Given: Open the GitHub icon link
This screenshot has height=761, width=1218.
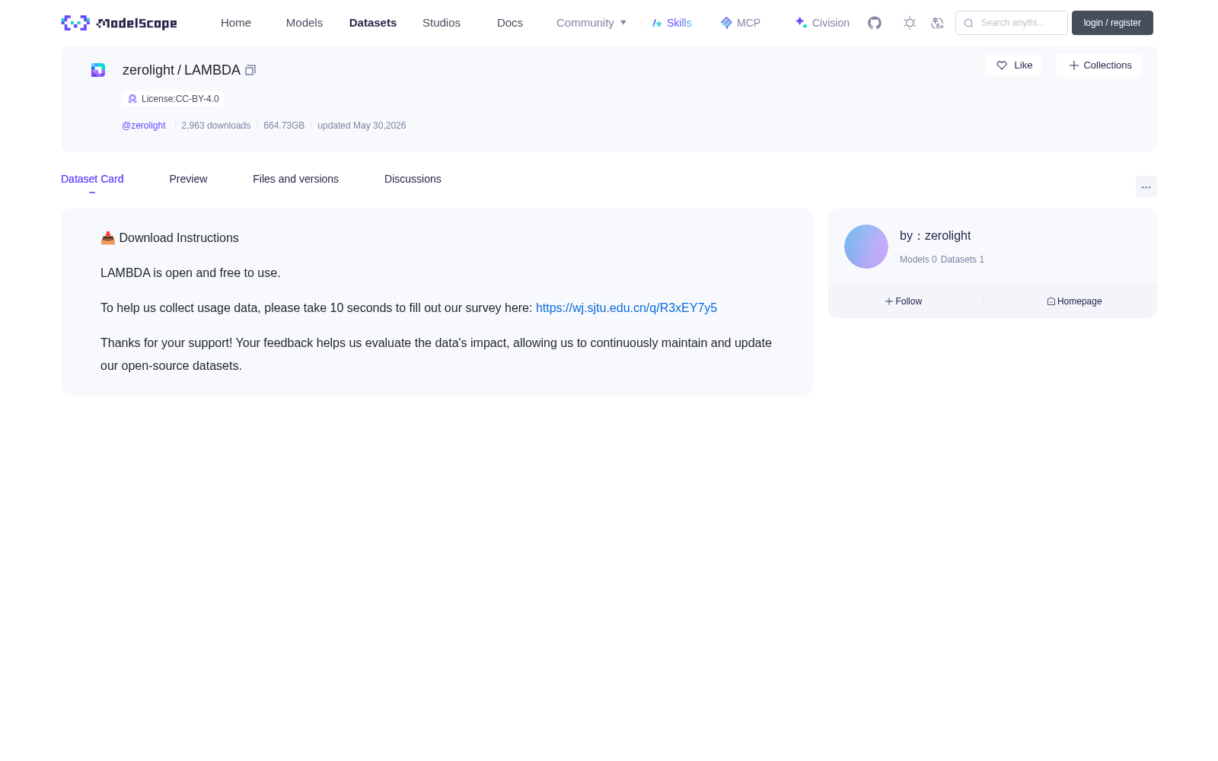Looking at the screenshot, I should tap(875, 23).
